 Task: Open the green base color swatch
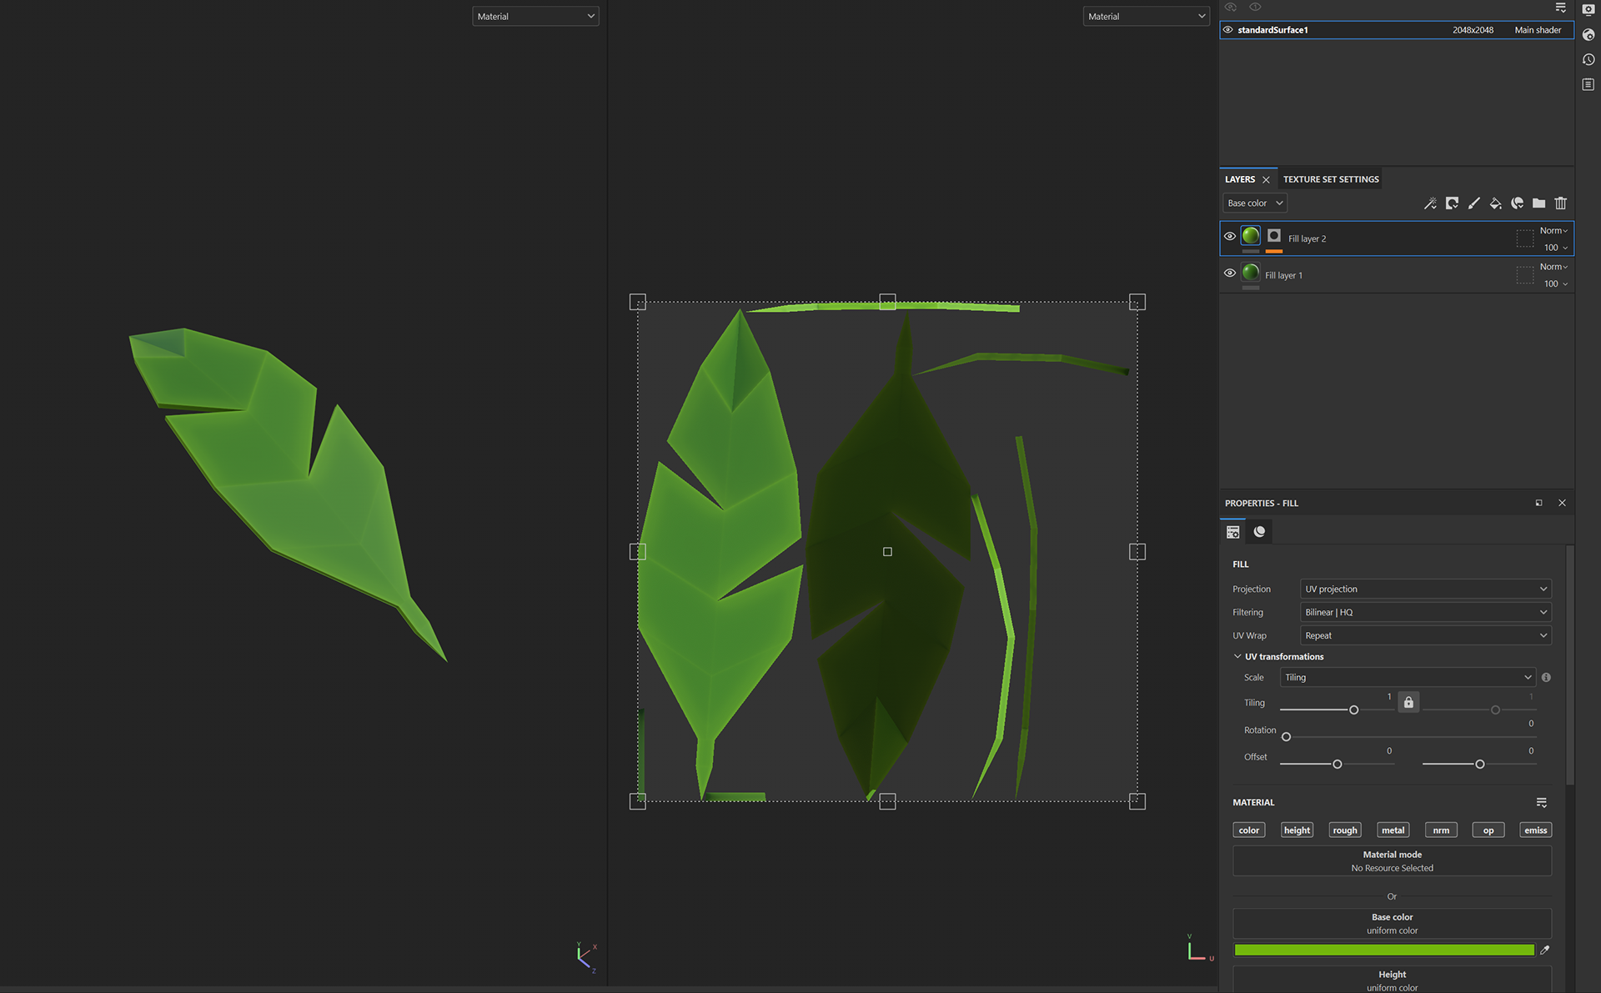point(1384,950)
